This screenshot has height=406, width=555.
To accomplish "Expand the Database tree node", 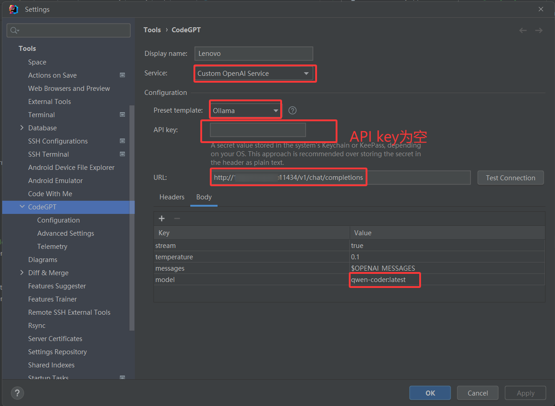I will click(22, 128).
